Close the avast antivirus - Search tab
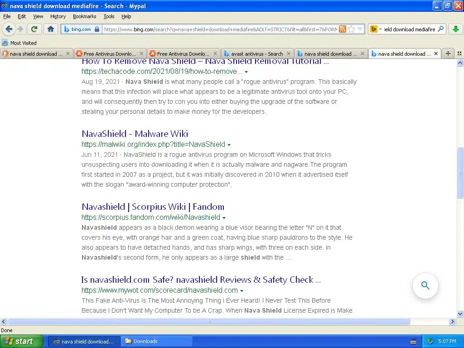This screenshot has height=348, width=464. (289, 53)
